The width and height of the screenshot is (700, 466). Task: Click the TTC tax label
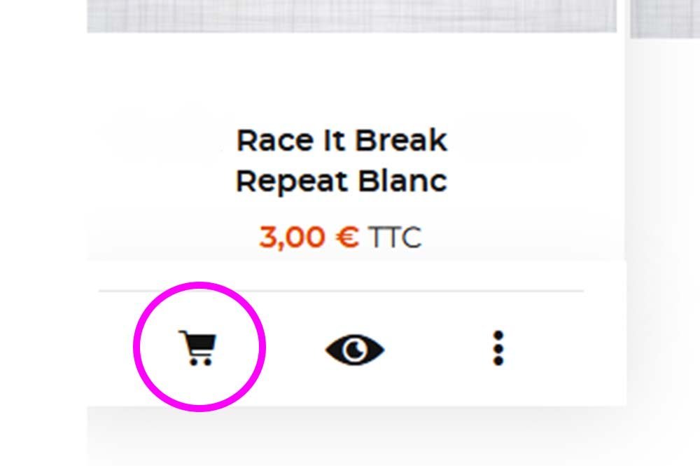click(x=395, y=238)
